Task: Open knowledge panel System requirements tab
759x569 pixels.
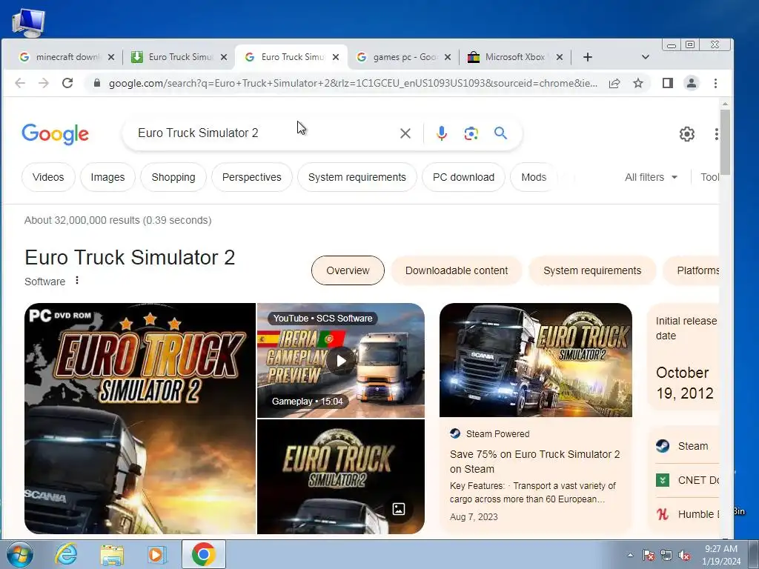Action: coord(592,270)
